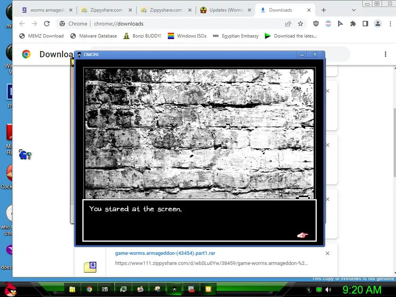Switch to the worms armageddon tab
The width and height of the screenshot is (396, 297).
tap(47, 10)
